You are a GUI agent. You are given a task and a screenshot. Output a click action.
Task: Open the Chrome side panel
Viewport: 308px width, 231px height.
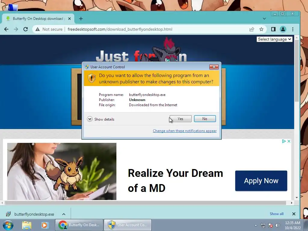click(x=273, y=29)
